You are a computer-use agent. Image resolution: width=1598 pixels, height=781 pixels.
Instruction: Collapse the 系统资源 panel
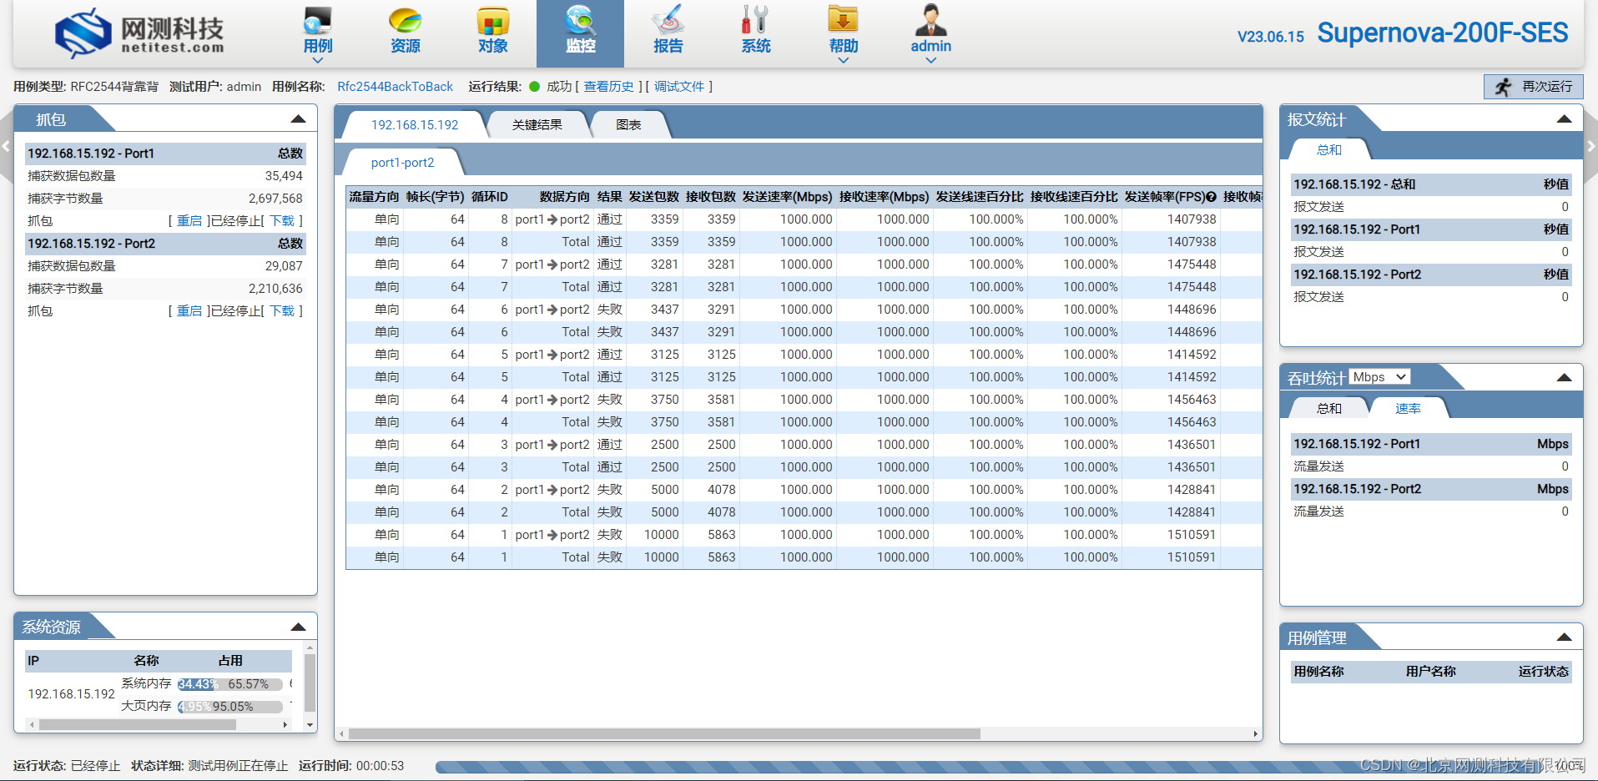coord(298,627)
